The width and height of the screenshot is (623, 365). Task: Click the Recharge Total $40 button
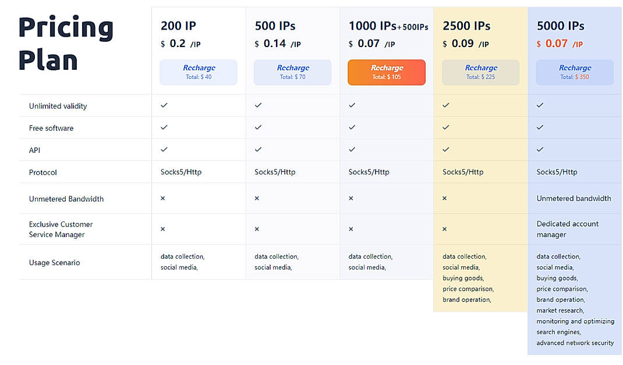[x=199, y=71]
